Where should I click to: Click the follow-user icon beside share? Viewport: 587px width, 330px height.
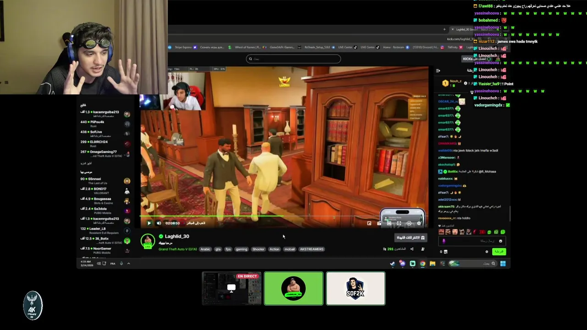(x=423, y=249)
